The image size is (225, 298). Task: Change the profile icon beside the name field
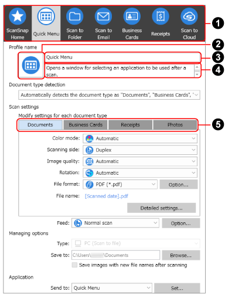point(31,65)
